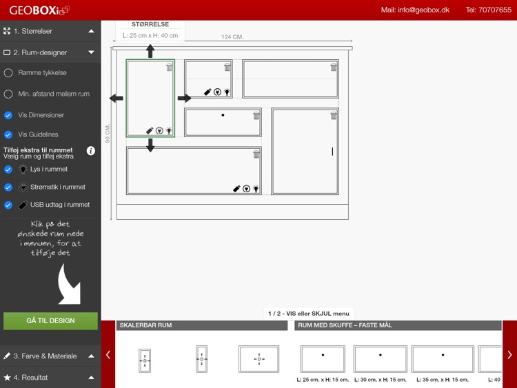Click light bulb icon in top-middle room
Image resolution: width=517 pixels, height=388 pixels.
coord(227,92)
